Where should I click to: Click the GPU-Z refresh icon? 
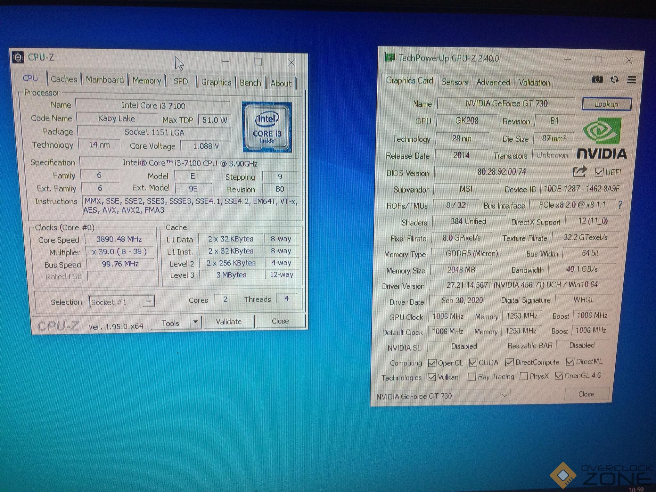(x=614, y=79)
